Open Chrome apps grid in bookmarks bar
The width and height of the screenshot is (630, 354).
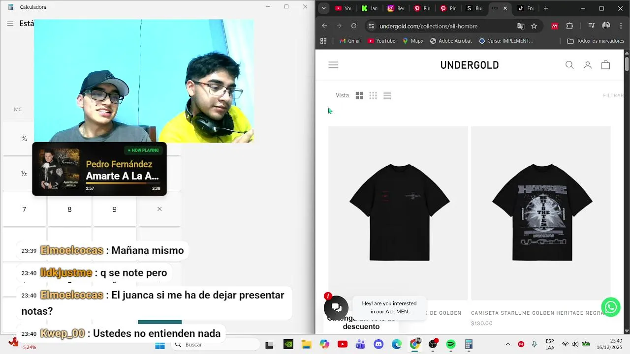tap(323, 41)
